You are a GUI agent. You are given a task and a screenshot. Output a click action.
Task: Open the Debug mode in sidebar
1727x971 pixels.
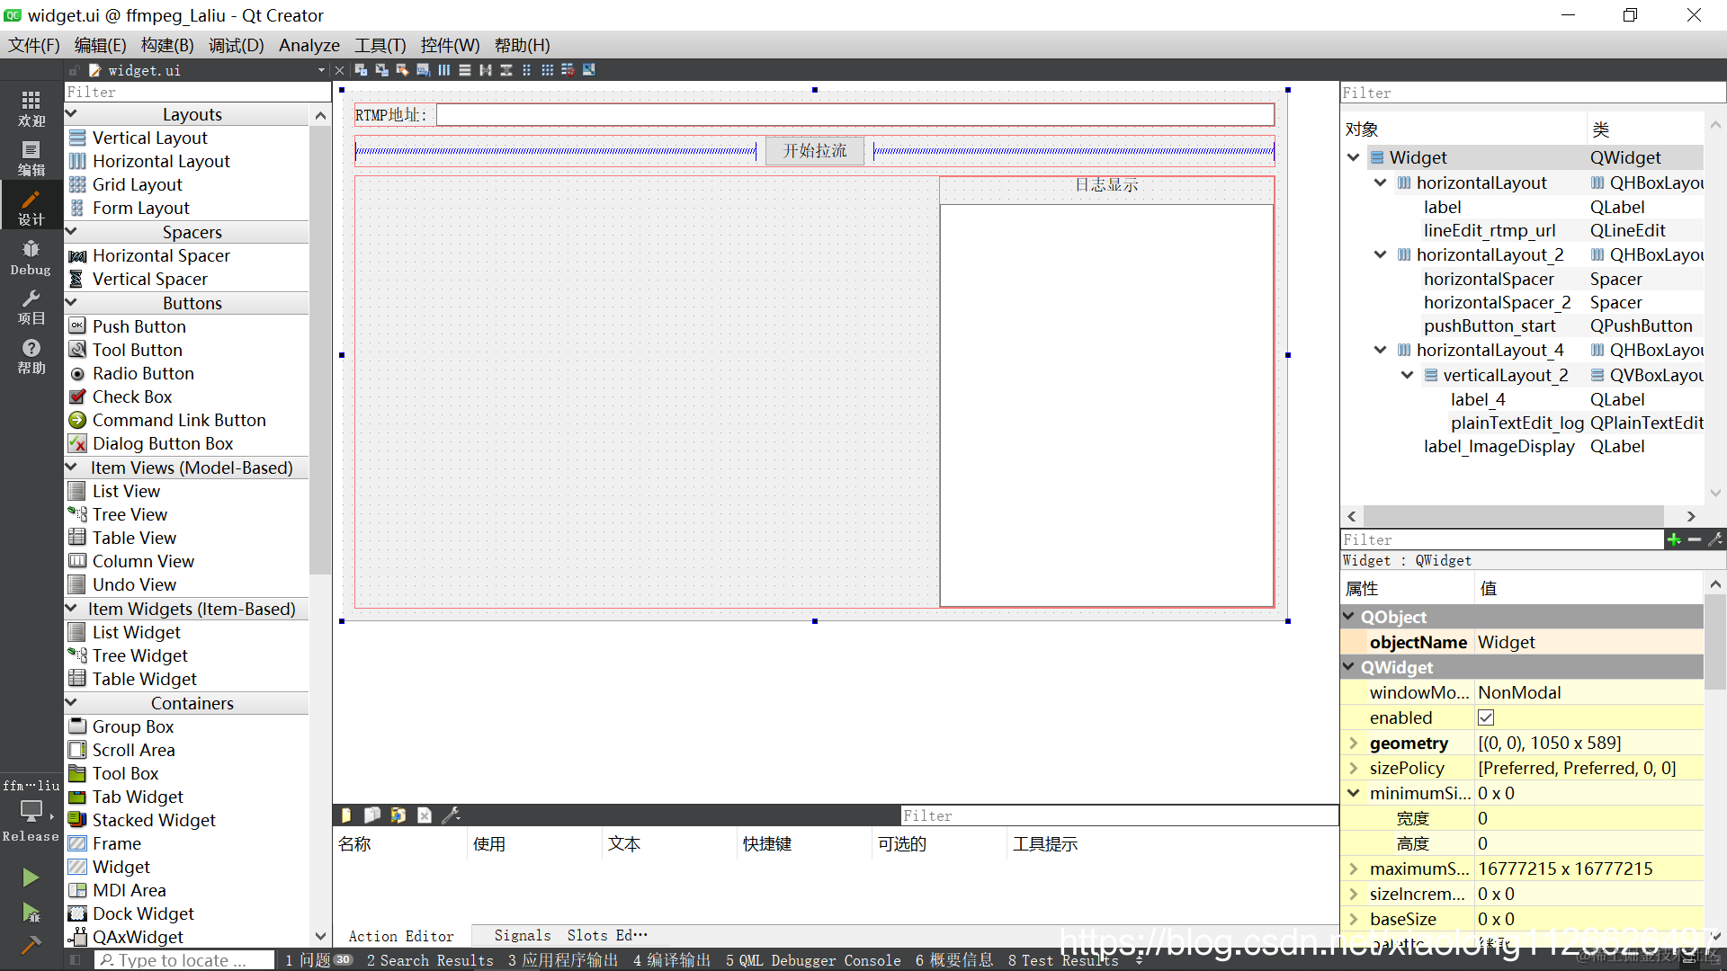[31, 257]
